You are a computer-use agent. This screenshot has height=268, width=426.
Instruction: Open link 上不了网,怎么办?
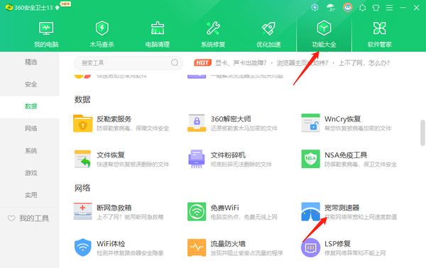tap(364, 63)
